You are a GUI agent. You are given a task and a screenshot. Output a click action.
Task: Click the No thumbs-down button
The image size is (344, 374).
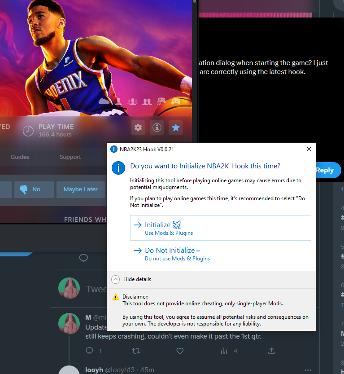(x=34, y=189)
